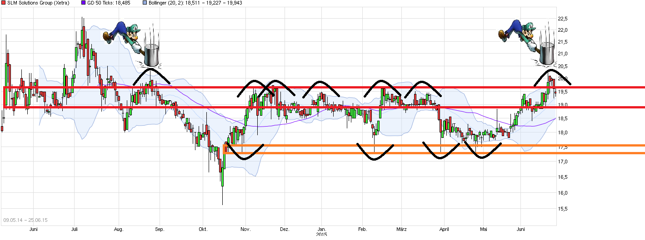Image resolution: width=645 pixels, height=240 pixels.
Task: Click the 'Sep.' month label
Action: tap(160, 230)
